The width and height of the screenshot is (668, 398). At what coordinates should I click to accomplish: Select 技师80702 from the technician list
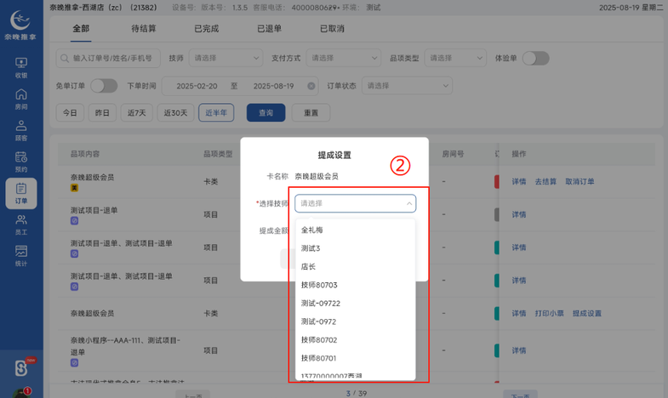click(x=356, y=339)
